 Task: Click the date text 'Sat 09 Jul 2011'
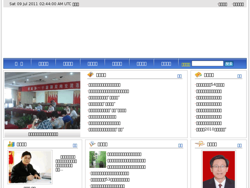pyautogui.click(x=24, y=4)
